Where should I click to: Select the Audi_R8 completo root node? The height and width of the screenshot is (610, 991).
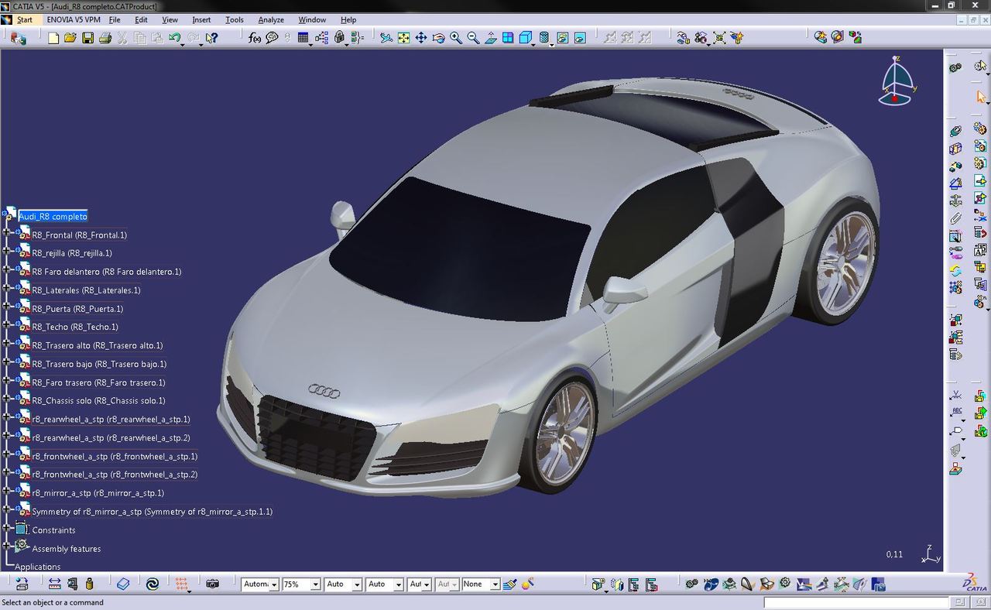pyautogui.click(x=53, y=216)
